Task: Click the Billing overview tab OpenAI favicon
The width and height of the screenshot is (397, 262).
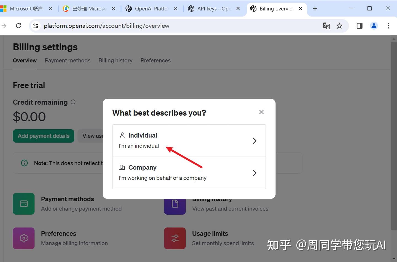Action: pyautogui.click(x=253, y=9)
